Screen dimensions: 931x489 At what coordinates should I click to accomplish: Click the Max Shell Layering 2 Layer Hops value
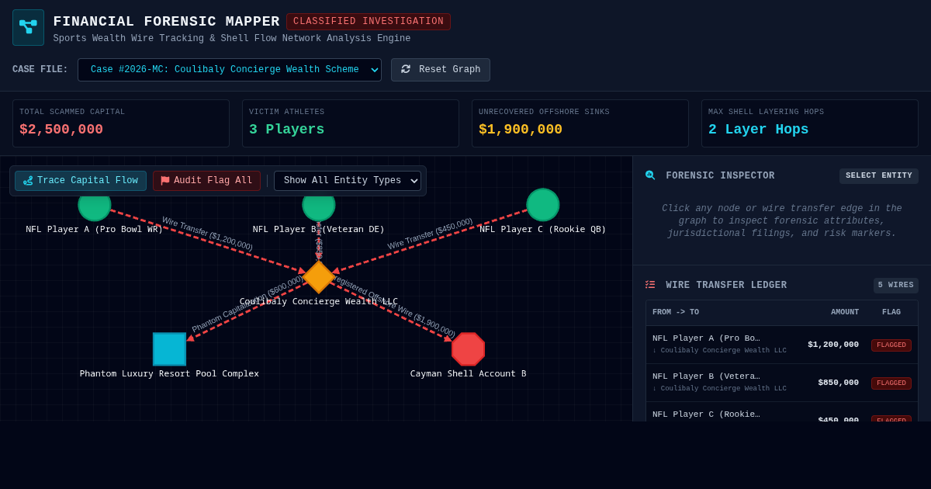click(758, 130)
